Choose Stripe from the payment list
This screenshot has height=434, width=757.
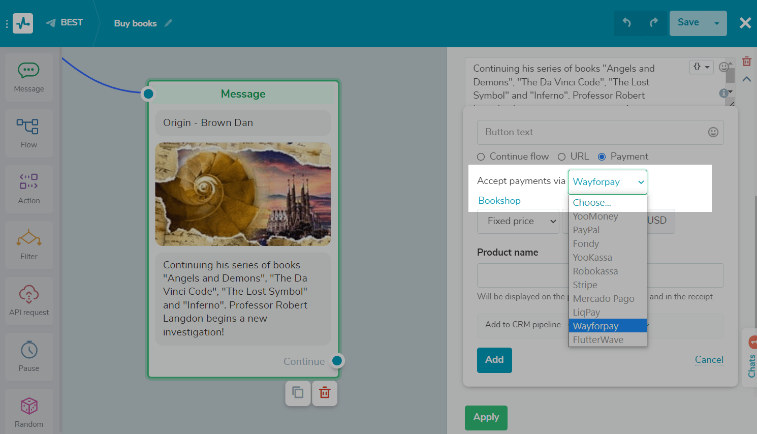pyautogui.click(x=585, y=285)
